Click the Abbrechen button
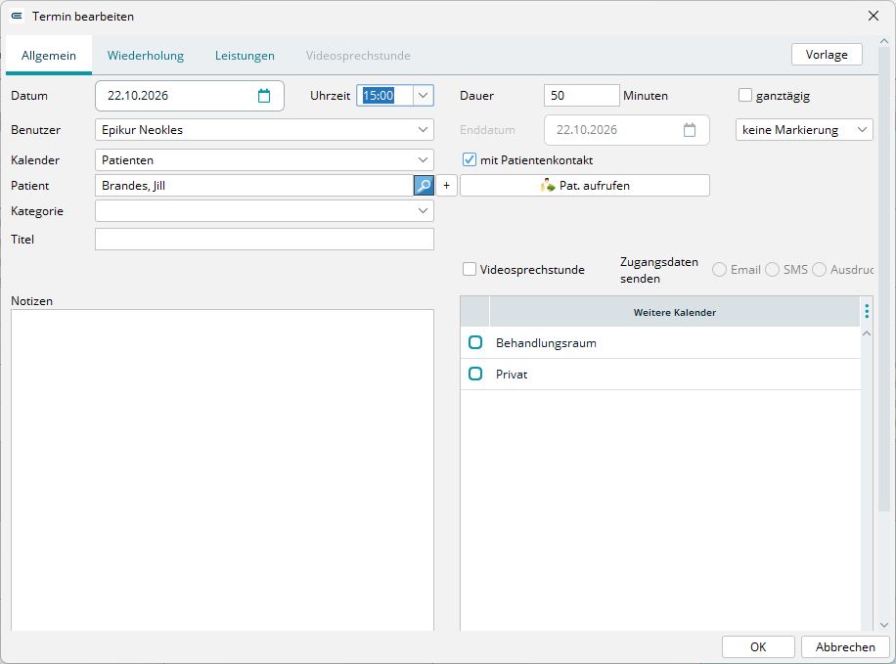Image resolution: width=896 pixels, height=664 pixels. pyautogui.click(x=845, y=646)
